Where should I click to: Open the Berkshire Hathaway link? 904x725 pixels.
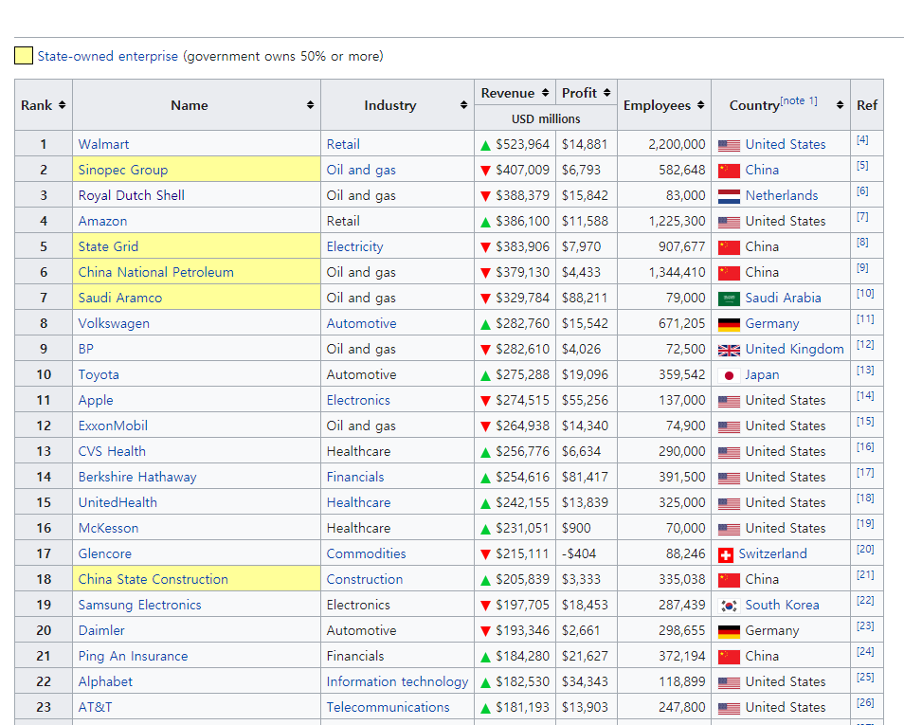coord(137,477)
